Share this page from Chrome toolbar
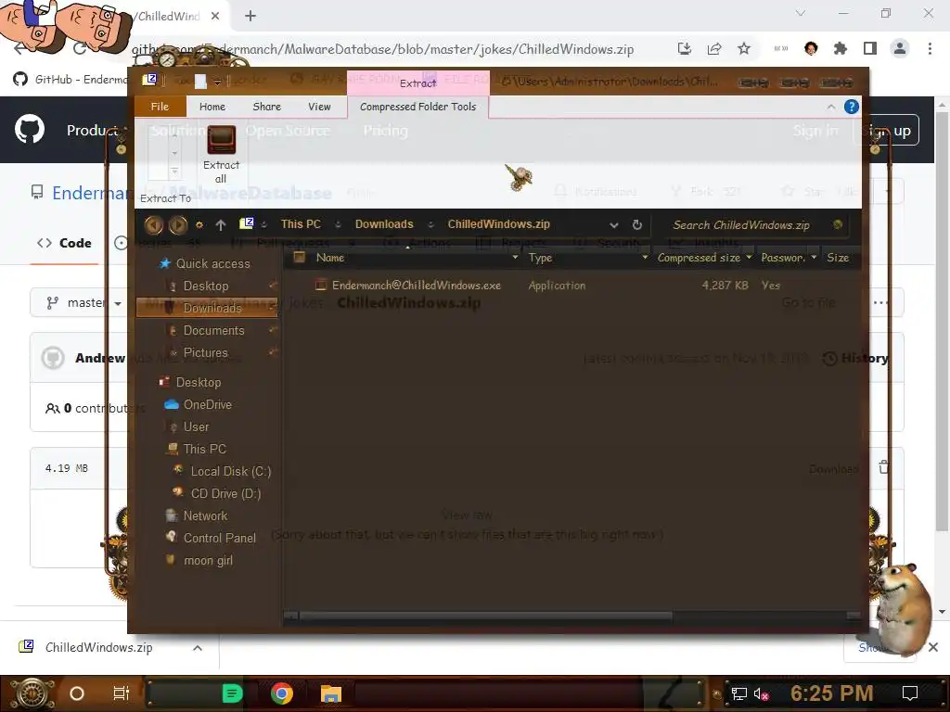The image size is (950, 712). 714,49
